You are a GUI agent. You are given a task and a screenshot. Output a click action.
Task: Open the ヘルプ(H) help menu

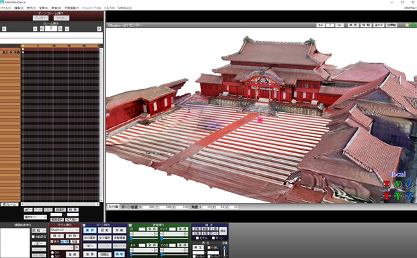pos(109,8)
